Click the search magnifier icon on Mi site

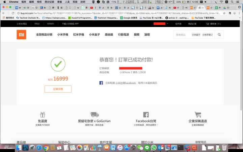coord(219,34)
